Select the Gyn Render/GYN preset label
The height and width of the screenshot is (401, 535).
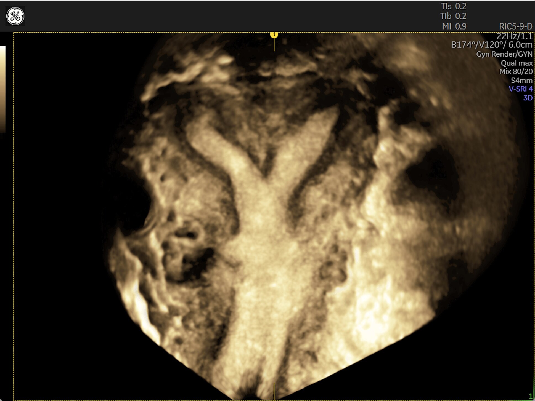[x=504, y=54]
